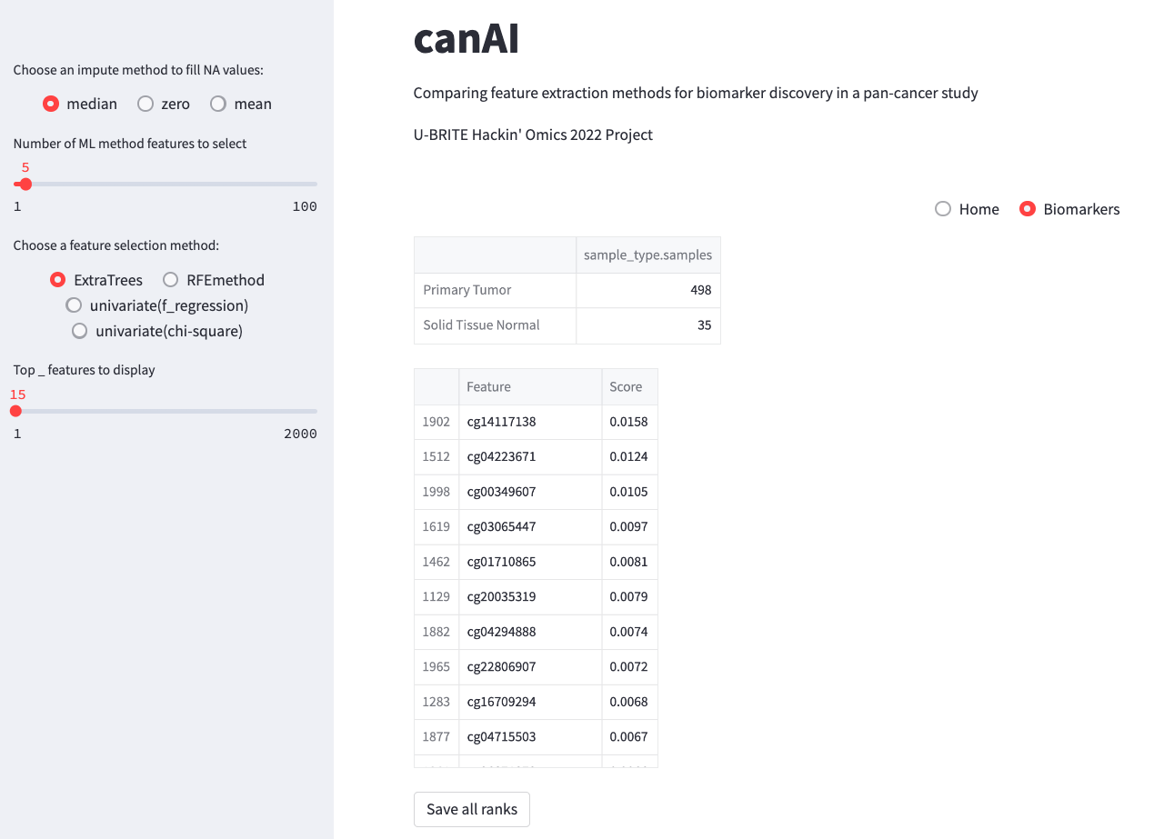Select the Primary Tumor row label
The width and height of the screenshot is (1164, 839).
tap(495, 290)
